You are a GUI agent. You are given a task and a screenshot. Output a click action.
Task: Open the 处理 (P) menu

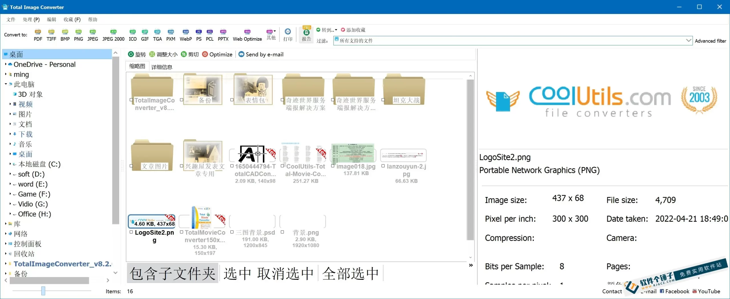pos(31,19)
